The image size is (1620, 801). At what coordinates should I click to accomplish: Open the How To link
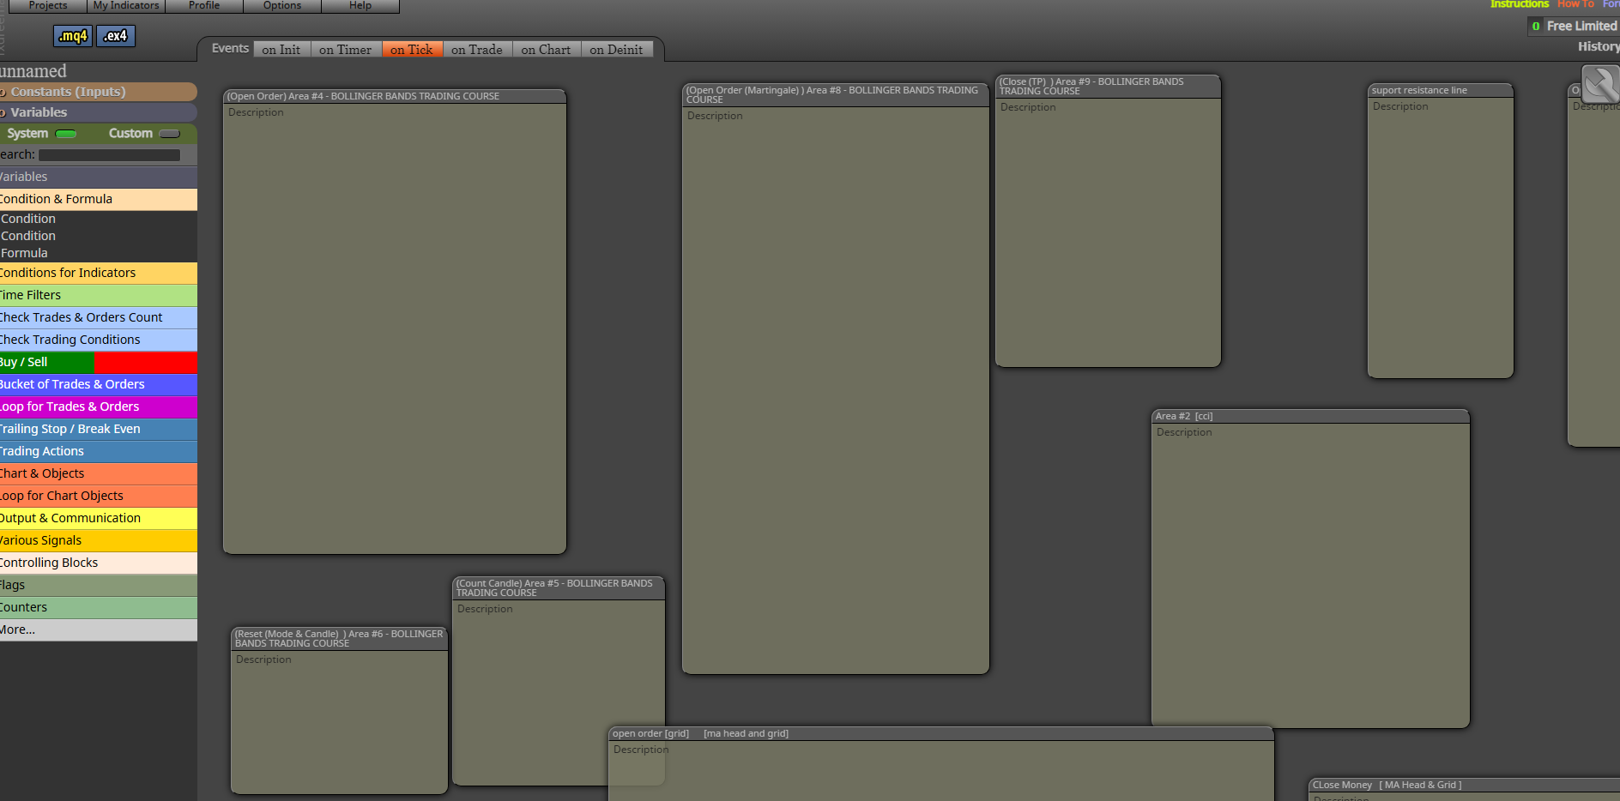[x=1575, y=4]
